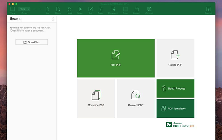Open the Convert tool in toolbar

pyautogui.click(x=149, y=10)
